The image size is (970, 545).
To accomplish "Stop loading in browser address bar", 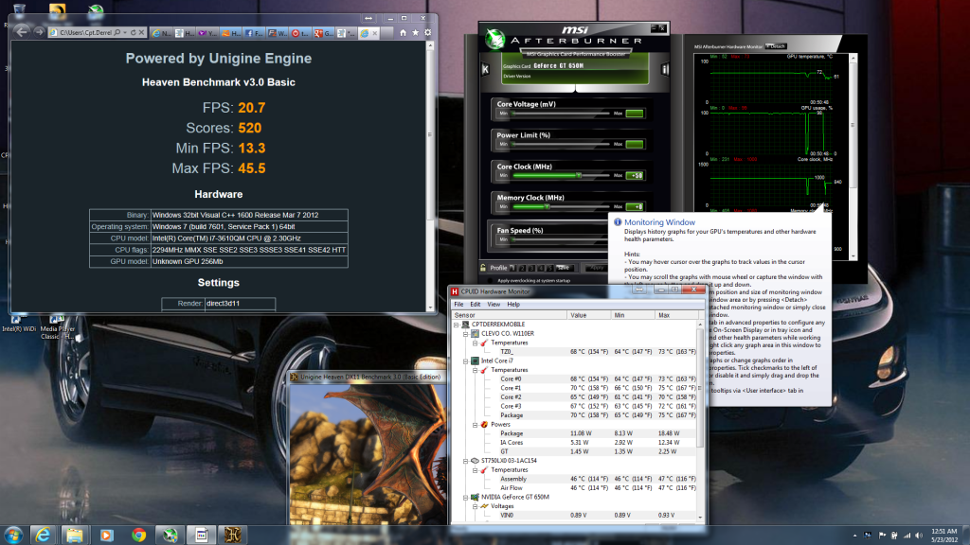I will [x=141, y=32].
